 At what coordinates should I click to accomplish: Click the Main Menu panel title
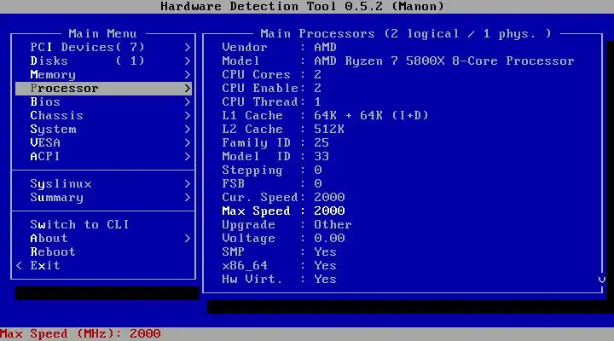(x=102, y=33)
